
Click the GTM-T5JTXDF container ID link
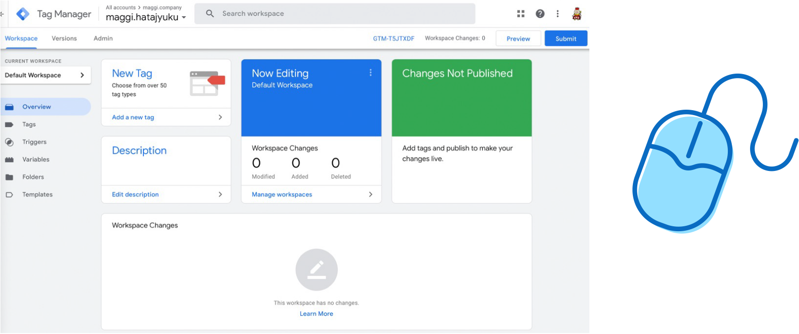point(394,39)
